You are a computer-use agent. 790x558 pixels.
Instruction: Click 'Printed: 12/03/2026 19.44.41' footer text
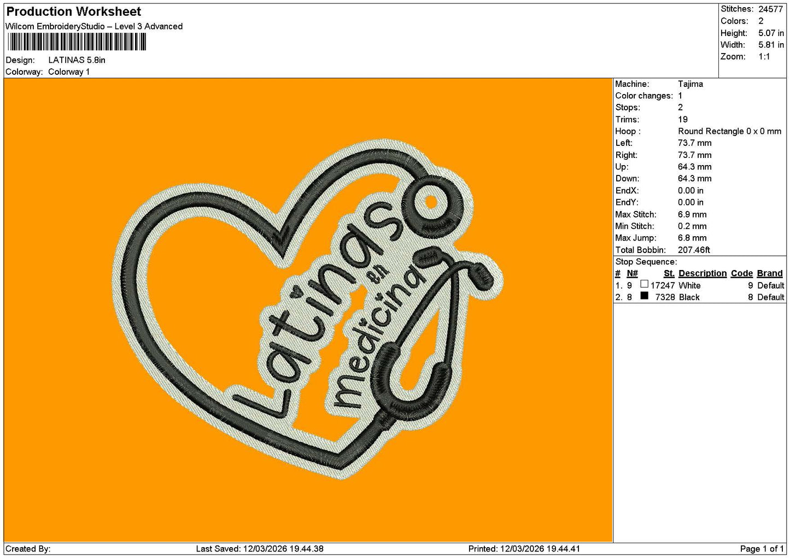click(524, 549)
